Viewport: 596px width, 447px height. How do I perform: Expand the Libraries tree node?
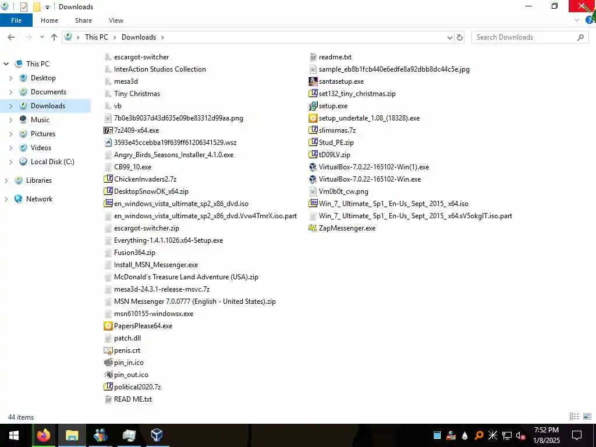[x=6, y=180]
